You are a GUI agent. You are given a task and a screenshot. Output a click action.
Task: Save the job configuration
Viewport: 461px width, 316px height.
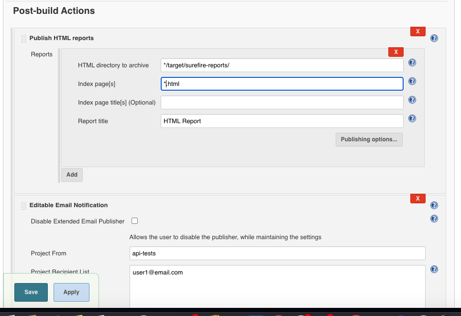31,292
